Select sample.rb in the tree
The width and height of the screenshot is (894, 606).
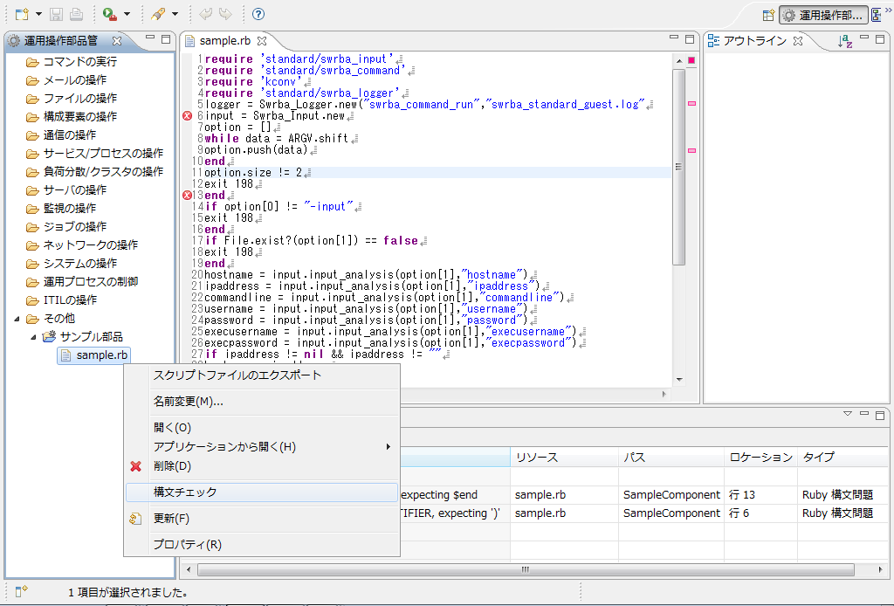point(94,355)
